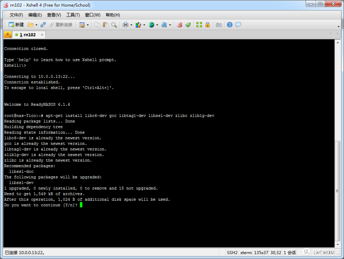Click the terminal scrollbar down arrow
This screenshot has width=344, height=259.
coord(338,244)
